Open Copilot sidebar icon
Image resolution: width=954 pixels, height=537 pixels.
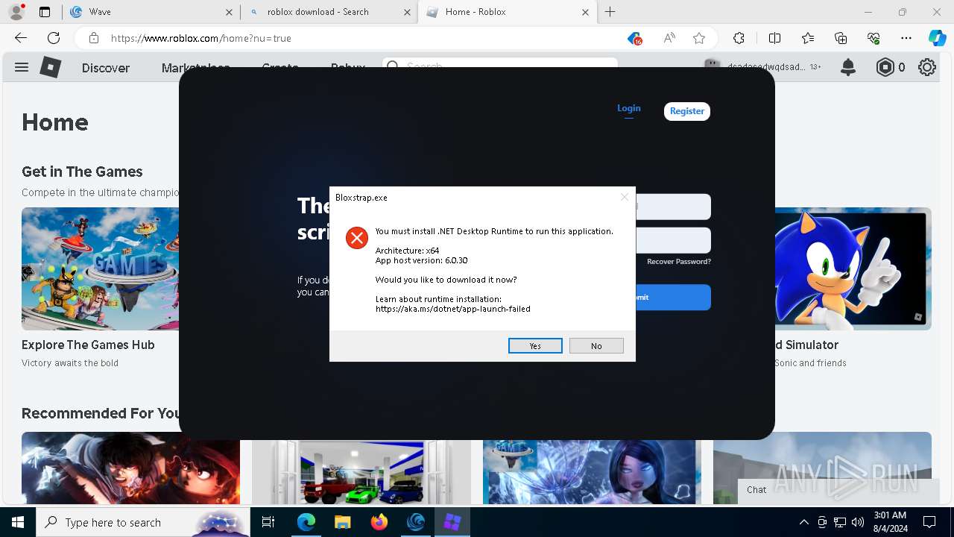pos(937,38)
